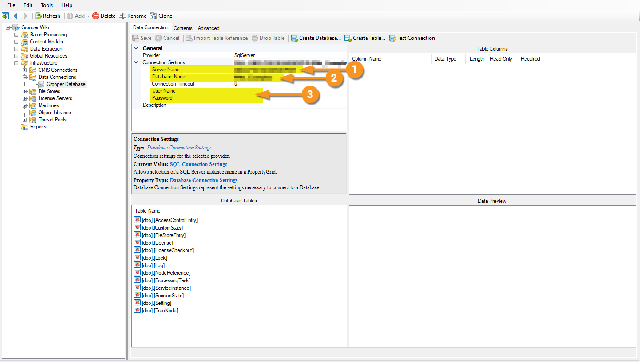The height and width of the screenshot is (362, 640).
Task: Collapse the General property category
Action: [136, 48]
